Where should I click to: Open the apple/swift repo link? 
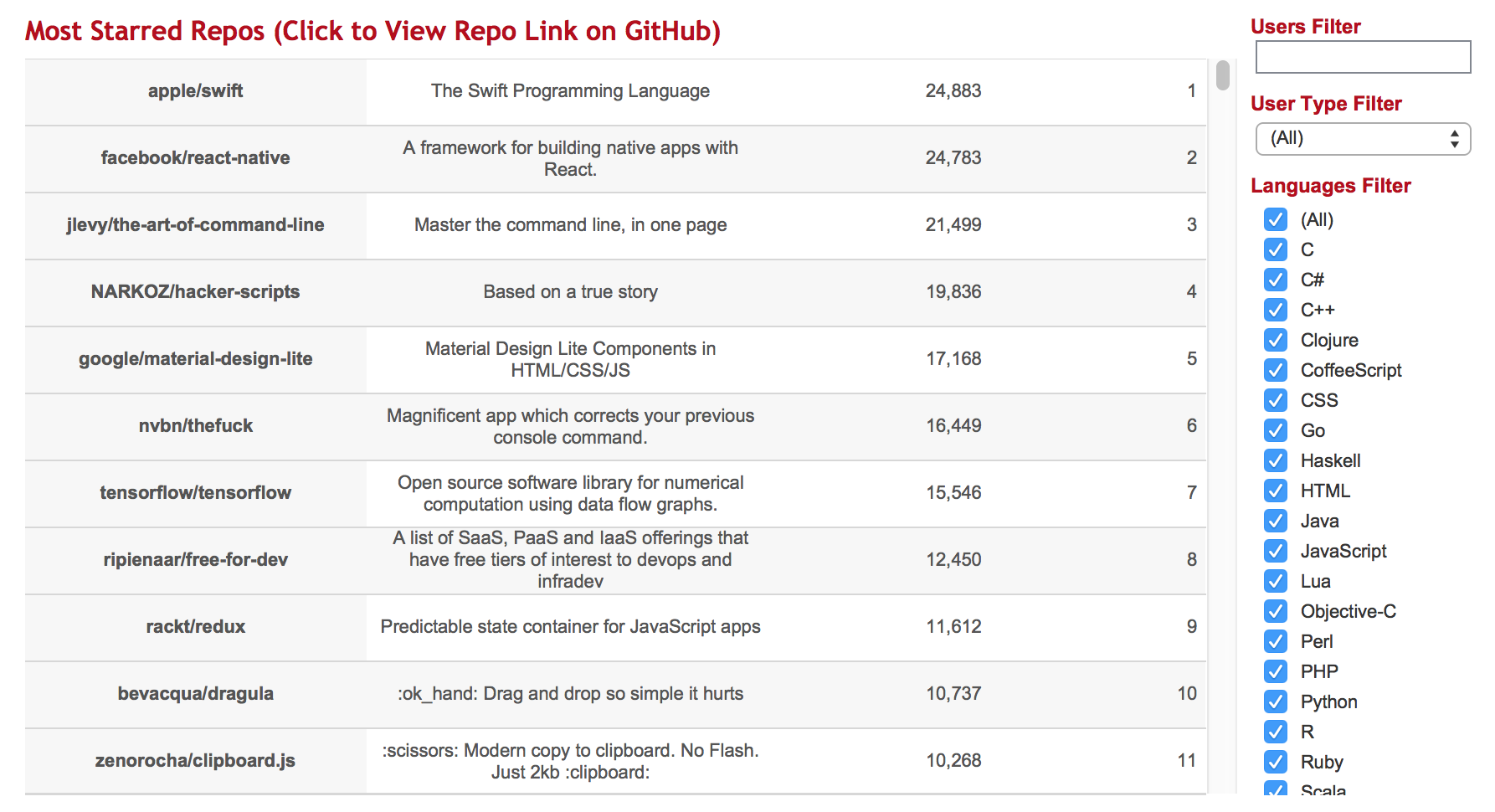(x=196, y=90)
